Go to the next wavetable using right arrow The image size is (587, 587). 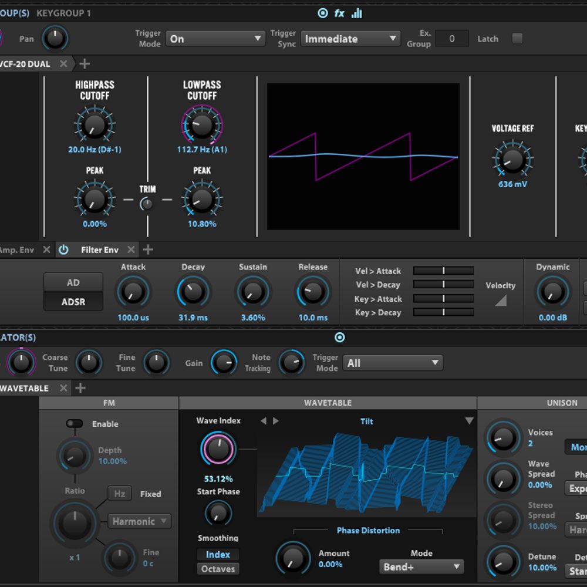[276, 421]
